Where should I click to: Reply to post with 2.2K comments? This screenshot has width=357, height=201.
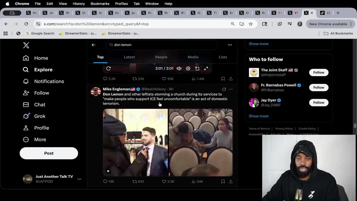(109, 79)
